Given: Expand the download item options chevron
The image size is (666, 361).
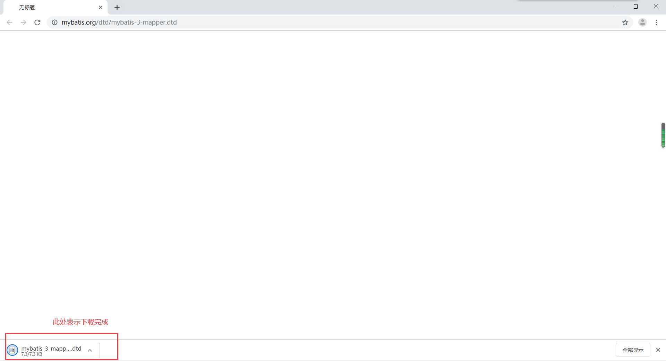Looking at the screenshot, I should (90, 350).
